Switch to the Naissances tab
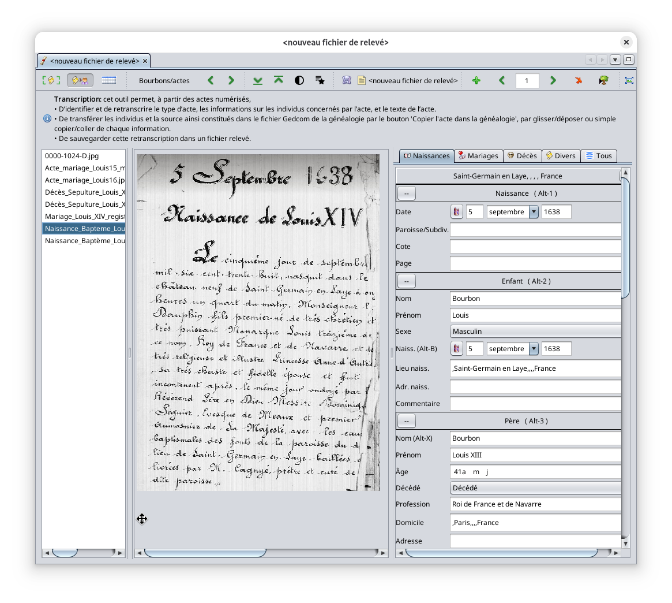This screenshot has height=603, width=672. 426,156
